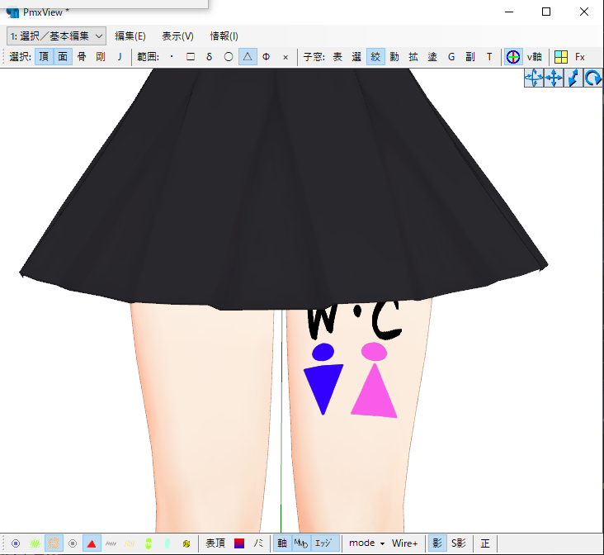Toggle the MMD display mode button
Viewport: 604px width, 555px height.
301,543
